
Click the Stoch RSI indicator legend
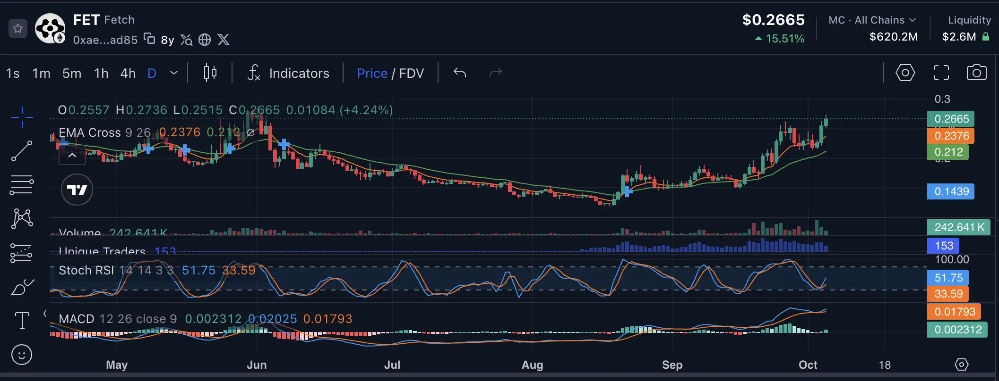116,270
